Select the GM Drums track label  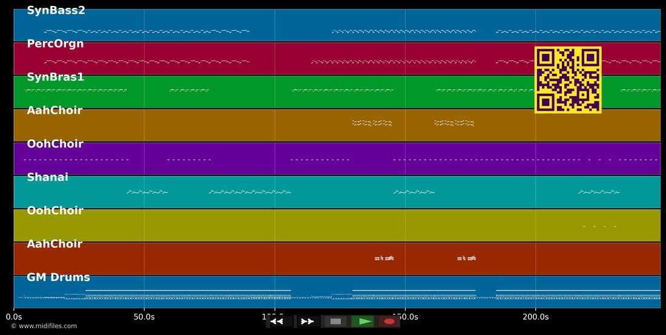point(58,278)
